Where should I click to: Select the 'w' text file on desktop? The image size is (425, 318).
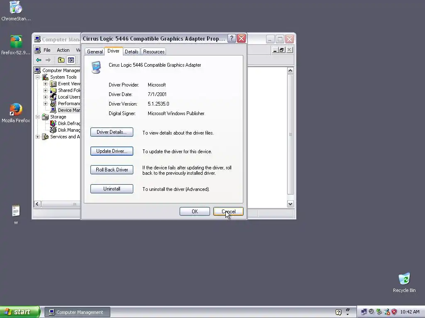coord(16,214)
